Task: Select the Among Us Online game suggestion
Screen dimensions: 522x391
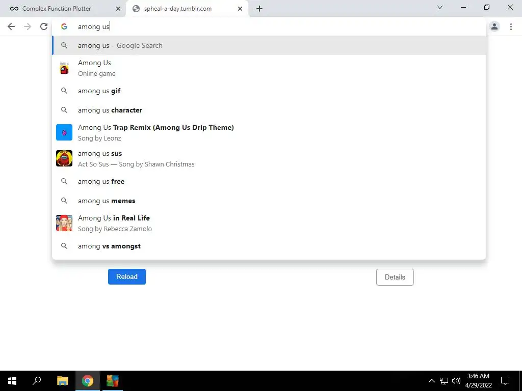Action: 269,68
